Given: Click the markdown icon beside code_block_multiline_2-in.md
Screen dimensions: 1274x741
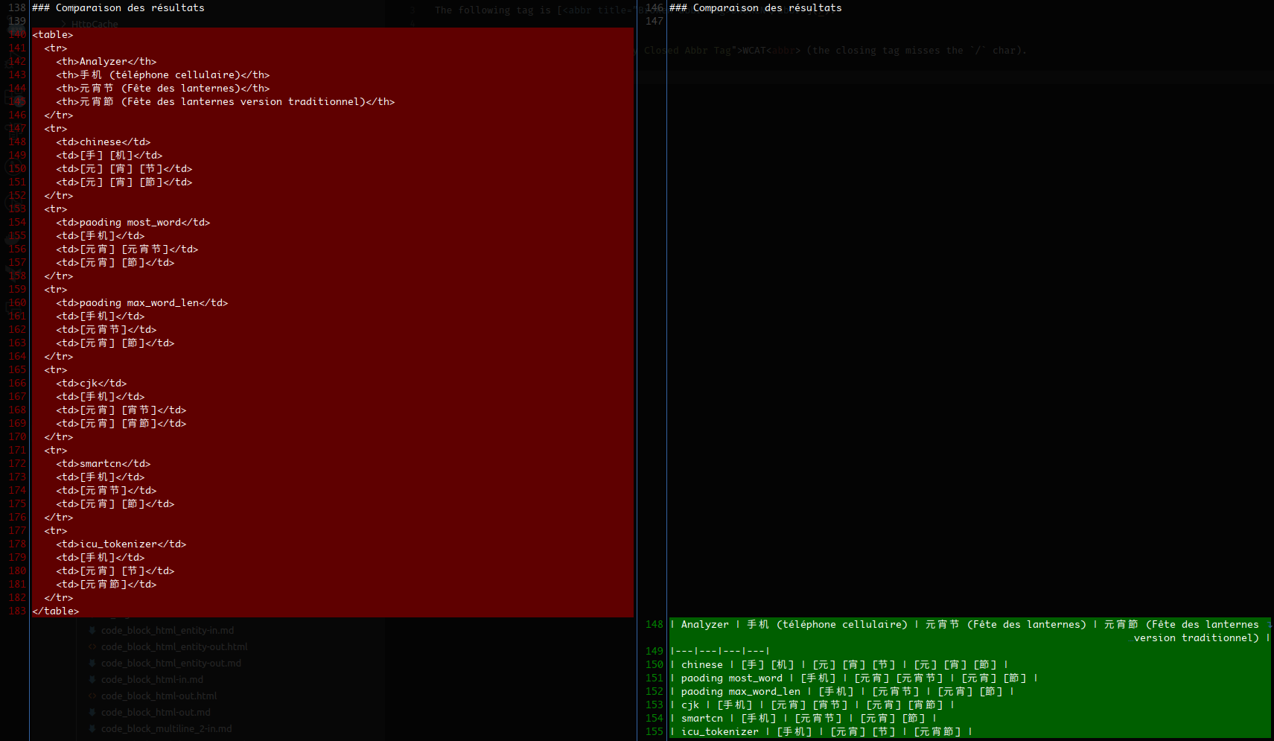Looking at the screenshot, I should click(92, 729).
